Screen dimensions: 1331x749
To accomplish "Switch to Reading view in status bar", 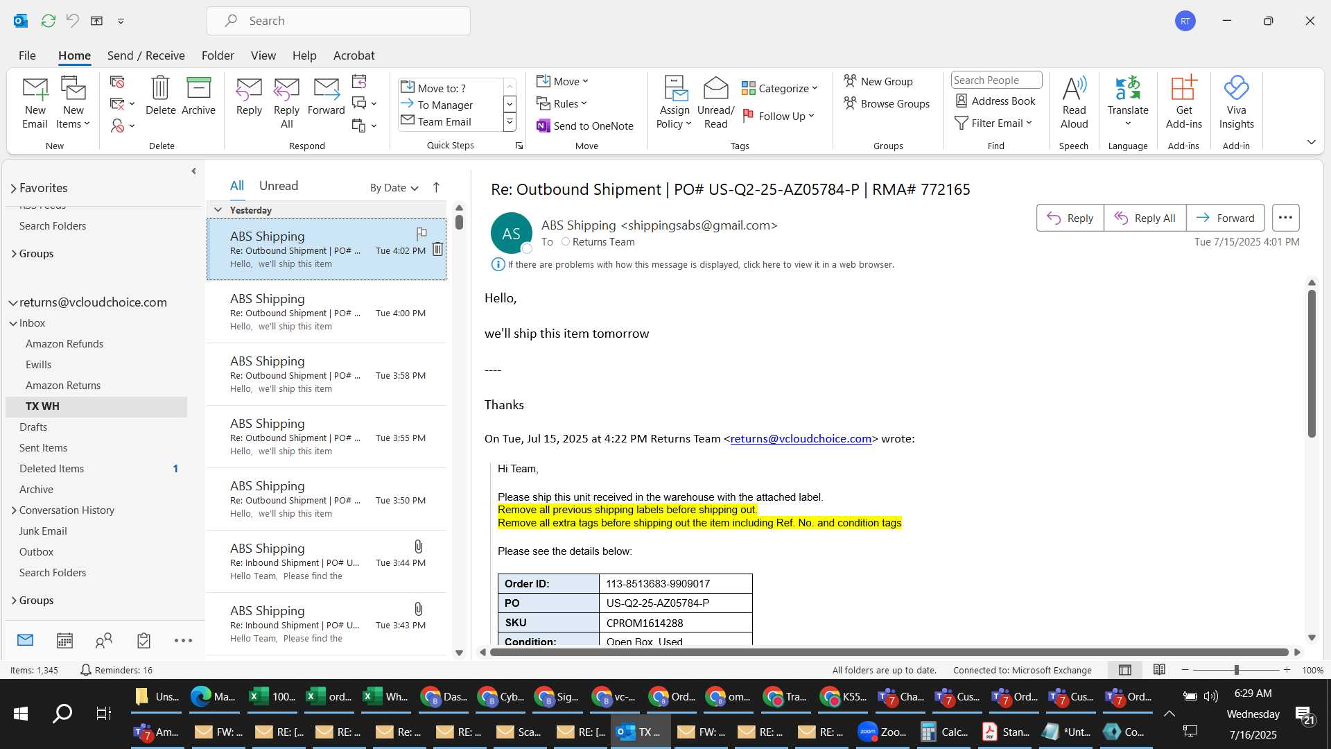I will (1159, 670).
